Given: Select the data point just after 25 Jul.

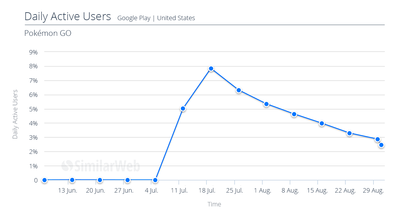Looking at the screenshot, I should tap(239, 90).
